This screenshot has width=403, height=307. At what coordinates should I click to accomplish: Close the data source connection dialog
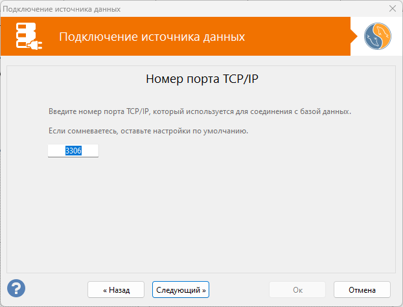tap(392, 9)
